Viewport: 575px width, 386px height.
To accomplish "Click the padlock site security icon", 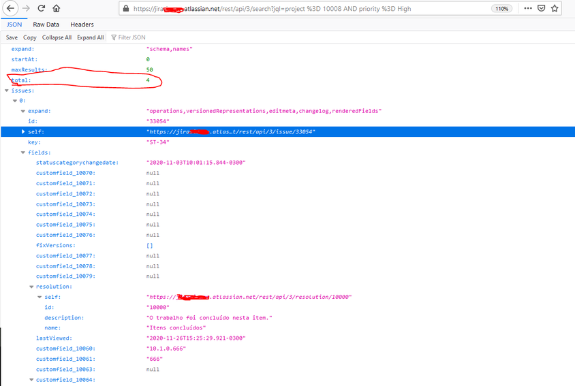I will (x=126, y=8).
